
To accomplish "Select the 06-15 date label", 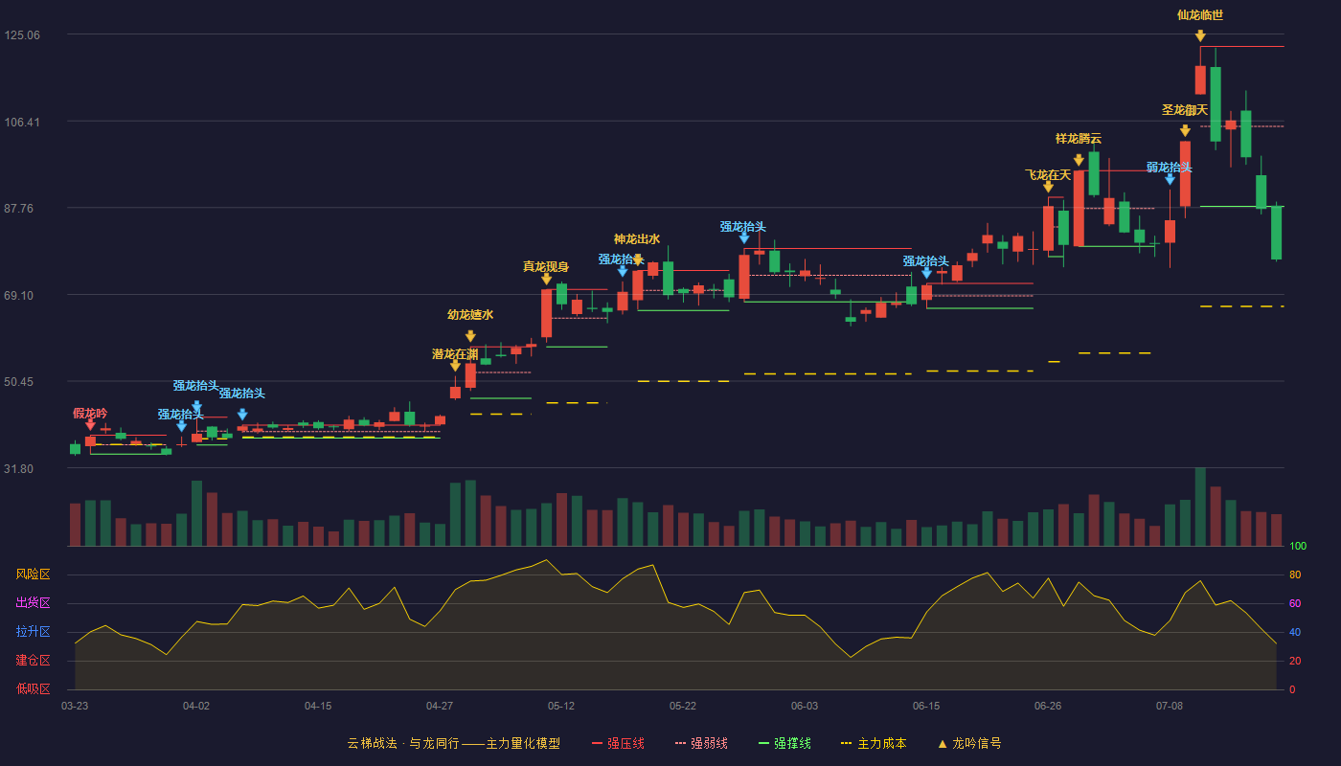I will 926,706.
